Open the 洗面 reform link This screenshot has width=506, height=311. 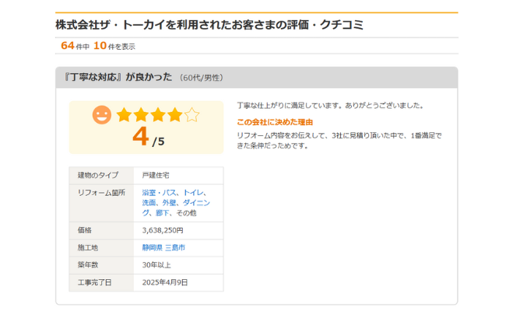coord(149,203)
